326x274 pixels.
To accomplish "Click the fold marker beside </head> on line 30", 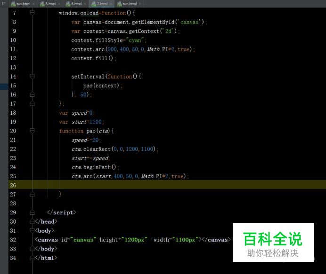I will (32, 221).
